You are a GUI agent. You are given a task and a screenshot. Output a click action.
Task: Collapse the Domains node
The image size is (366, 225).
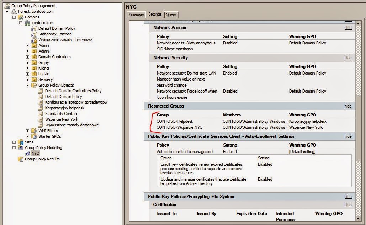pyautogui.click(x=14, y=17)
